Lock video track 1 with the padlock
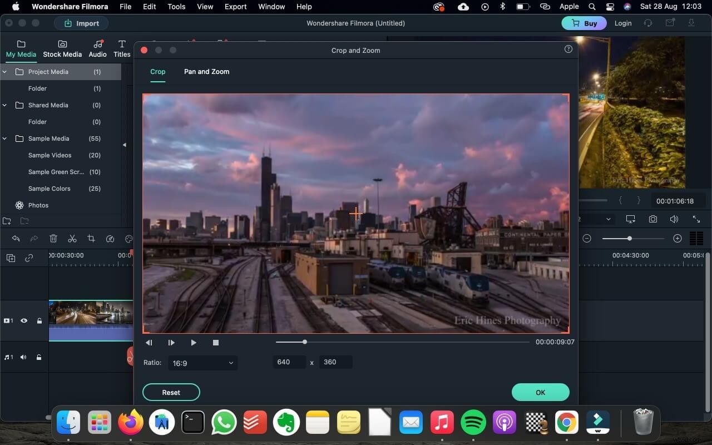The height and width of the screenshot is (445, 712). [x=39, y=320]
